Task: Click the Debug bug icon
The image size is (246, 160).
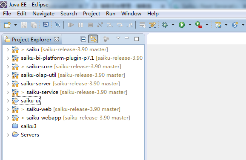Action: coord(165,25)
